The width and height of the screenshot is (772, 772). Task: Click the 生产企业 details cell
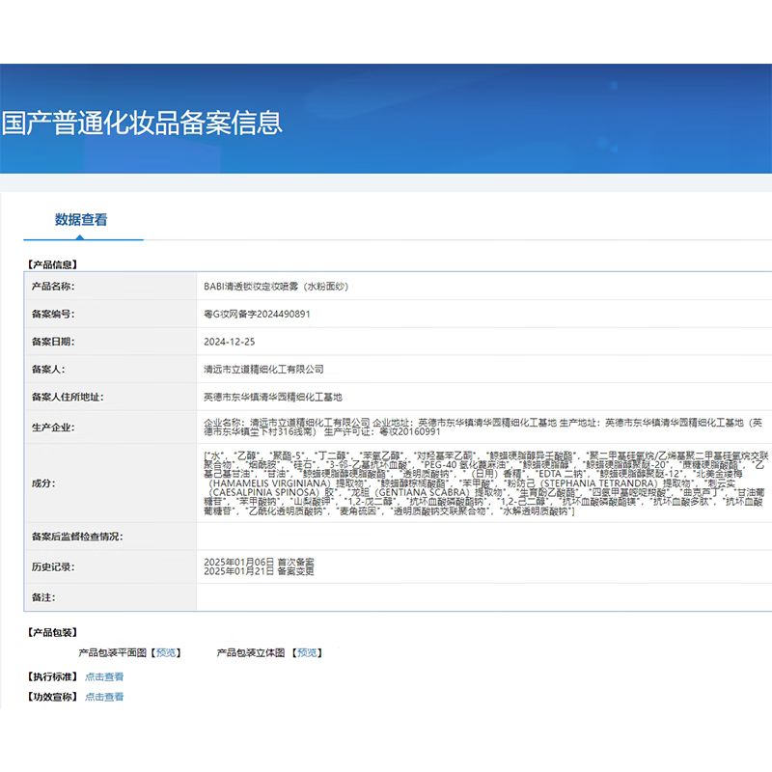pos(482,427)
